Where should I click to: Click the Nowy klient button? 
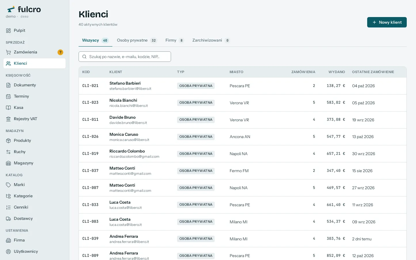click(x=387, y=22)
